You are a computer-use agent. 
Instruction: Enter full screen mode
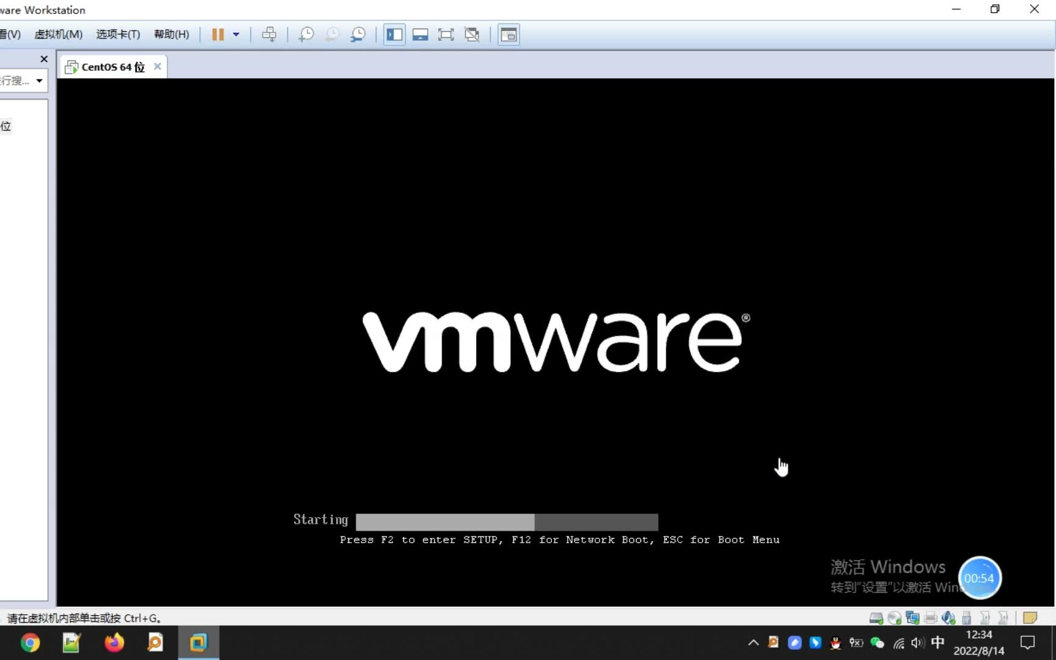tap(446, 35)
